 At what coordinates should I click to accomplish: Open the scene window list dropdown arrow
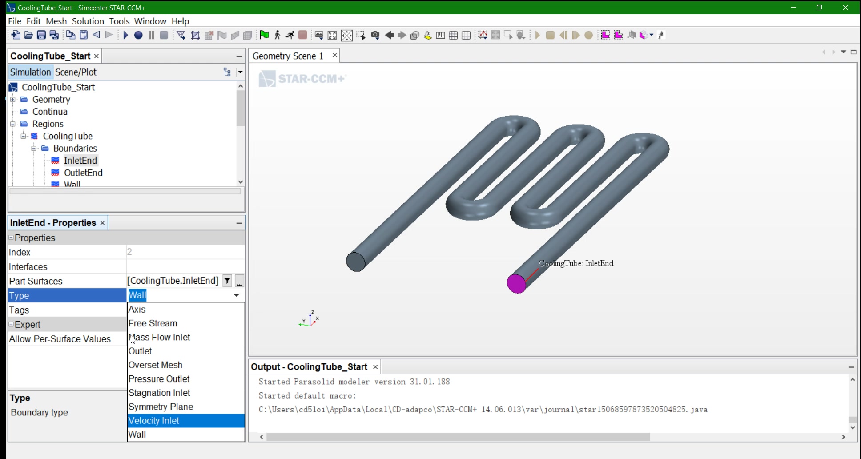point(843,52)
